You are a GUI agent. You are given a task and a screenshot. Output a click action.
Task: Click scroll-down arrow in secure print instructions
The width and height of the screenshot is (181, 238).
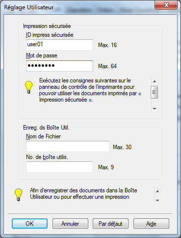155,108
